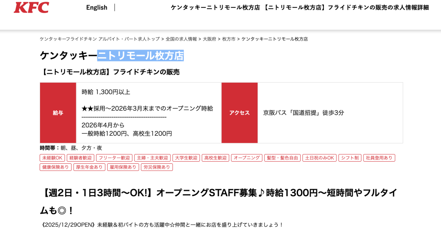Screen dimensions: 441x231
Task: Choose the 高校生歓迎 tag
Action: click(x=215, y=158)
